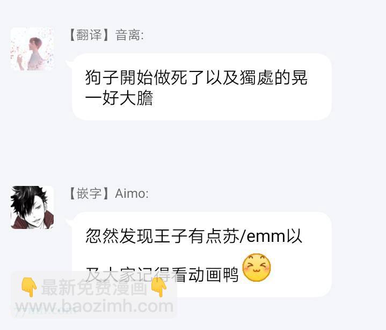Click the 狗子開始做死了 message bubble
The height and width of the screenshot is (330, 386).
click(202, 87)
